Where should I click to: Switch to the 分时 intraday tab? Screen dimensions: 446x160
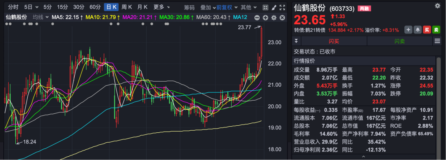point(13,7)
